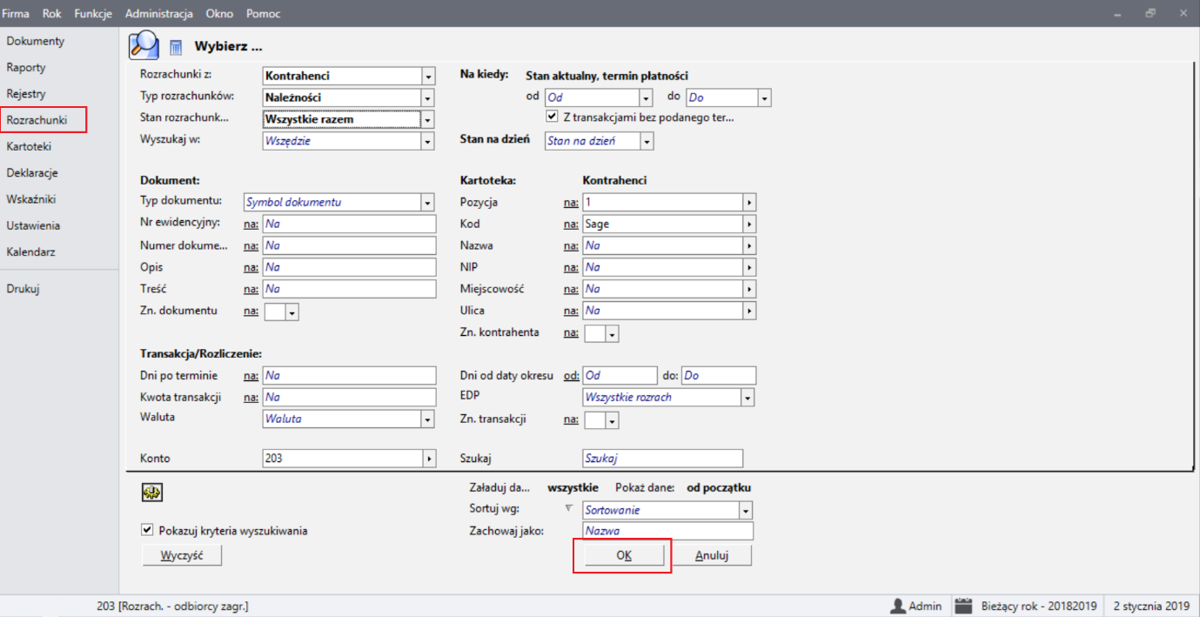Toggle Z transakcjami bez podanego terminu checkbox
Screen dimensions: 1200x617
tap(552, 117)
